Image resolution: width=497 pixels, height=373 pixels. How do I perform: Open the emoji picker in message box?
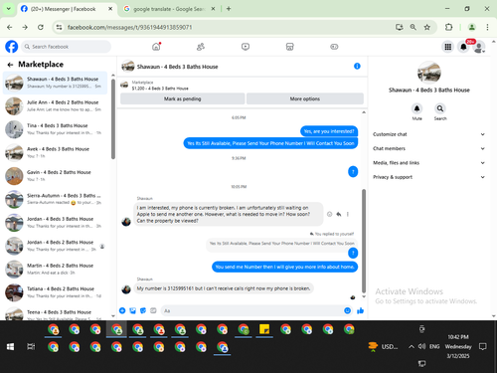tap(347, 310)
